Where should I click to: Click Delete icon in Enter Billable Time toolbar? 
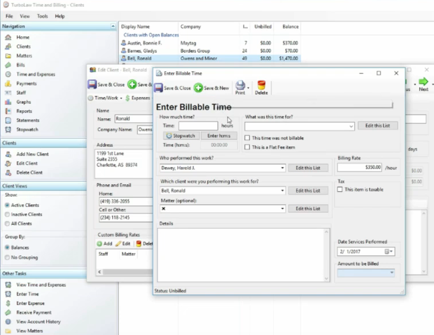coord(262,88)
